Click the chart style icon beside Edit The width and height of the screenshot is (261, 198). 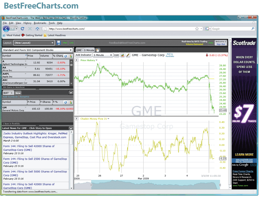123,55
